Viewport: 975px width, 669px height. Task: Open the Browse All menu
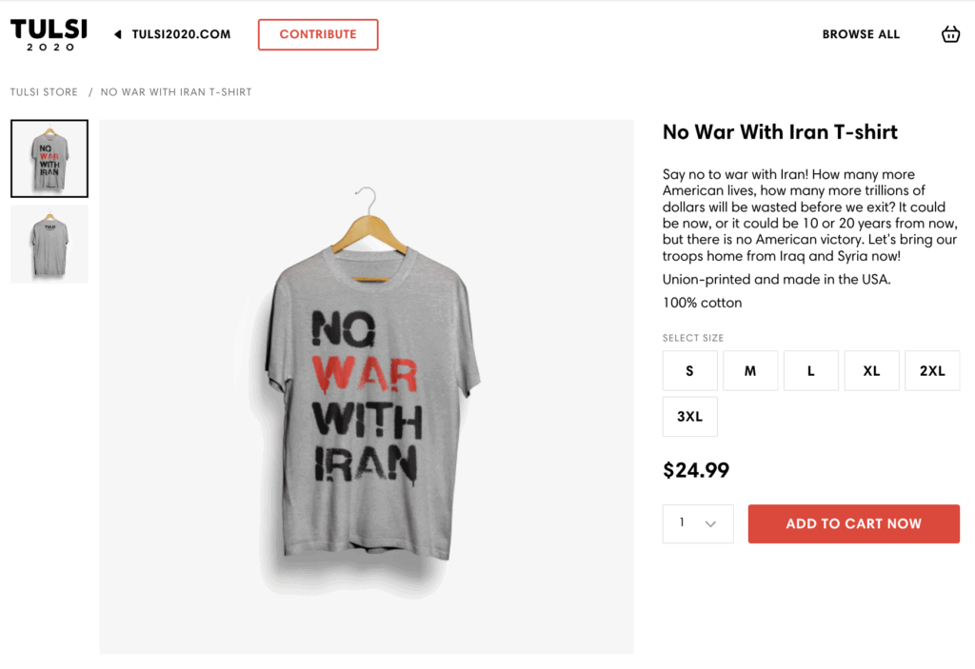[x=861, y=34]
